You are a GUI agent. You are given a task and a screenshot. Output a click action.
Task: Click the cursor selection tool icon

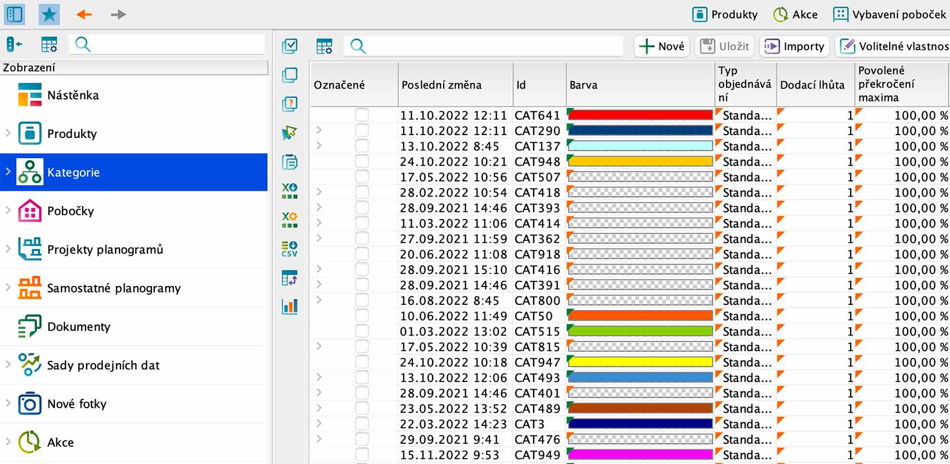289,133
